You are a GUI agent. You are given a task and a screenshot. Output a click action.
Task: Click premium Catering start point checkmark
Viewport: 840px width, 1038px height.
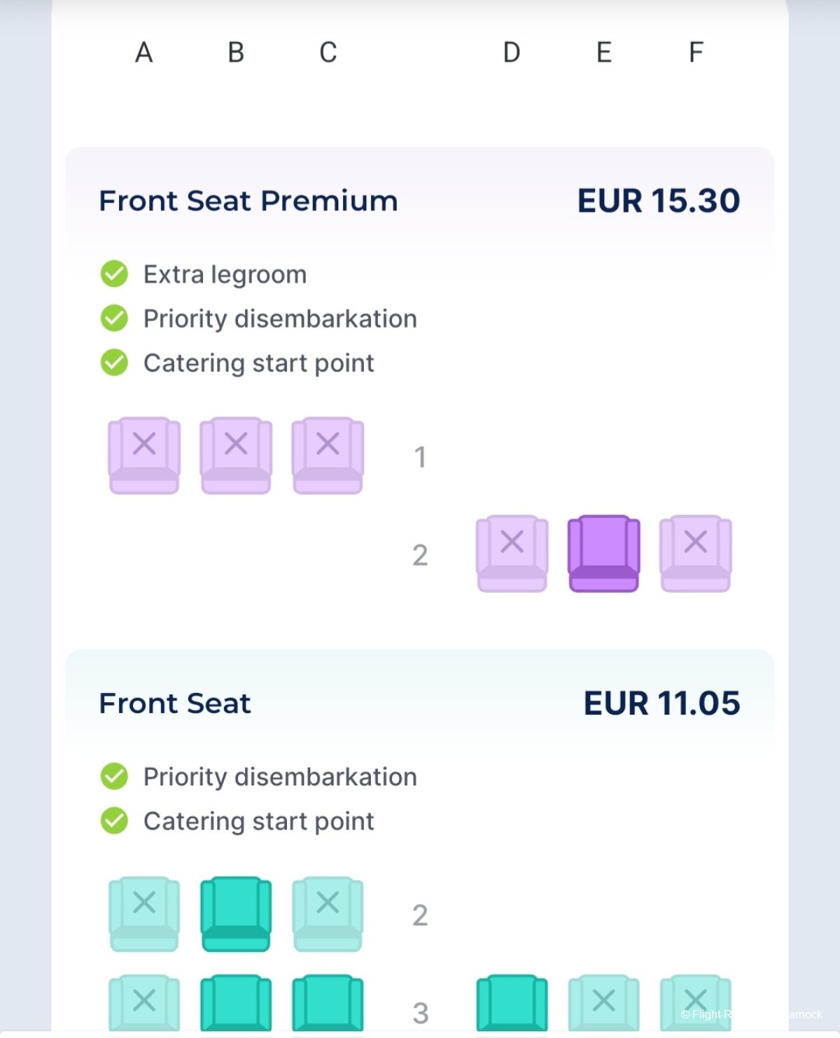point(114,363)
